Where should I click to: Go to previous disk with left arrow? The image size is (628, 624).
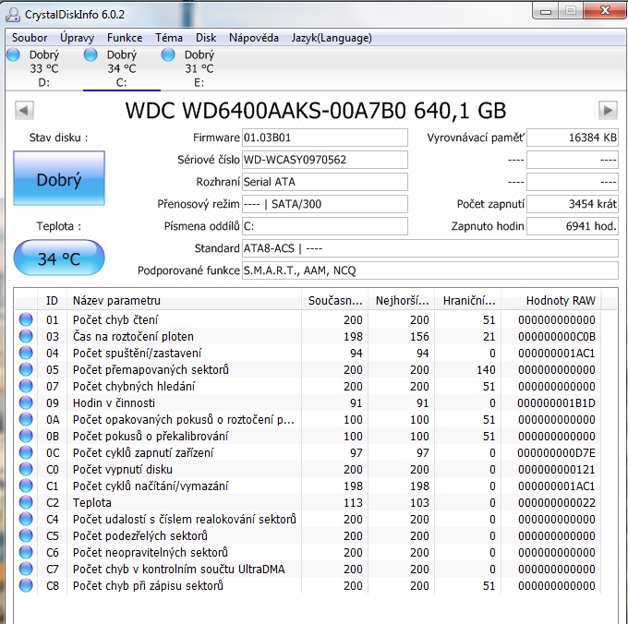(x=25, y=110)
